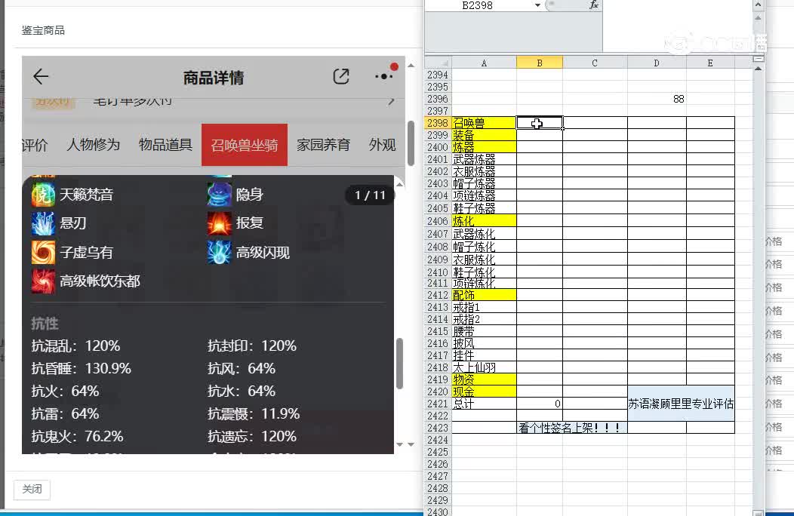Switch to the 外观 tab
The width and height of the screenshot is (794, 516).
[383, 145]
